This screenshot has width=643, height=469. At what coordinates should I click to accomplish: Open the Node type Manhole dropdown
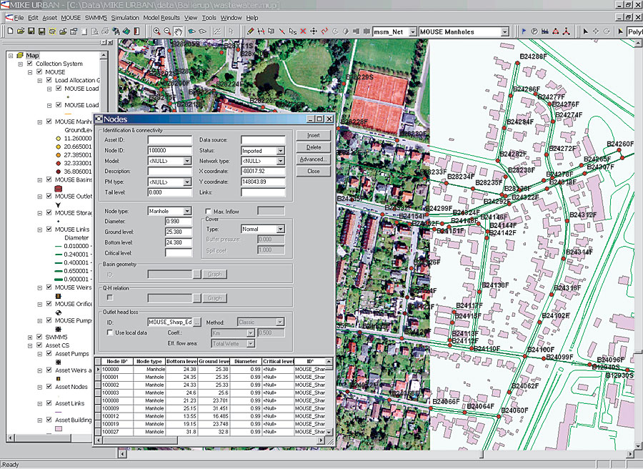pos(187,212)
